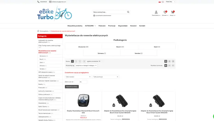
Task: Switch language with the Polish flag
Action: [159, 2]
